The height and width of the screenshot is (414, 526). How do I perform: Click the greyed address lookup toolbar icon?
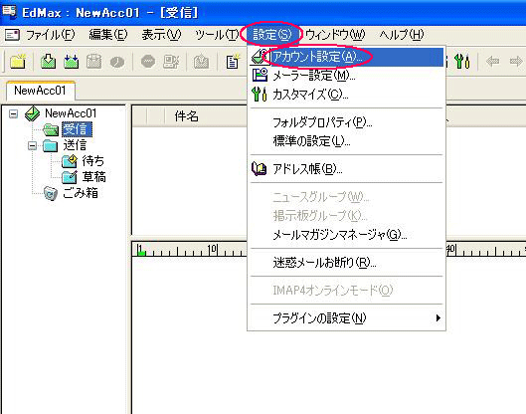click(171, 62)
